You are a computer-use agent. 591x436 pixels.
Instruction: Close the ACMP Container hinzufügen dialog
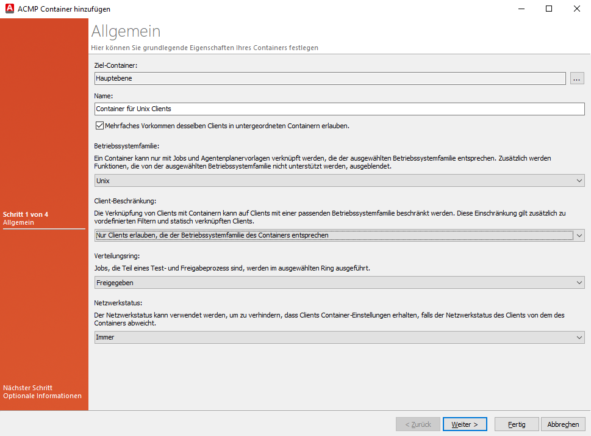tap(576, 9)
